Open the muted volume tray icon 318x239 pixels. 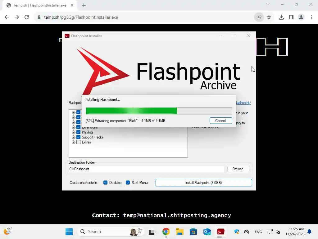coord(278,232)
